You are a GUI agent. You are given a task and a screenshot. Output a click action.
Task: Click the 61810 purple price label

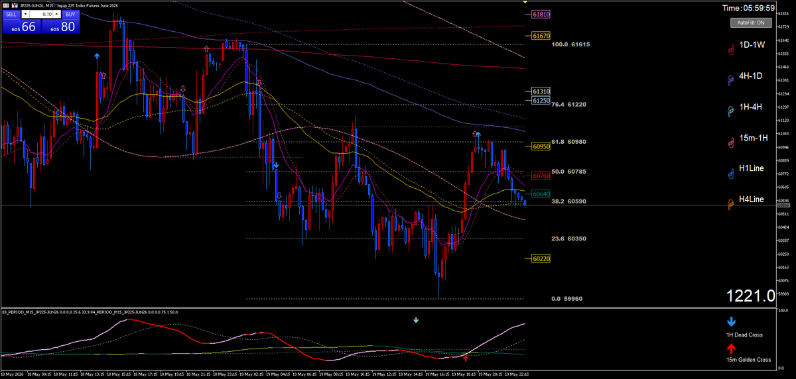point(542,14)
